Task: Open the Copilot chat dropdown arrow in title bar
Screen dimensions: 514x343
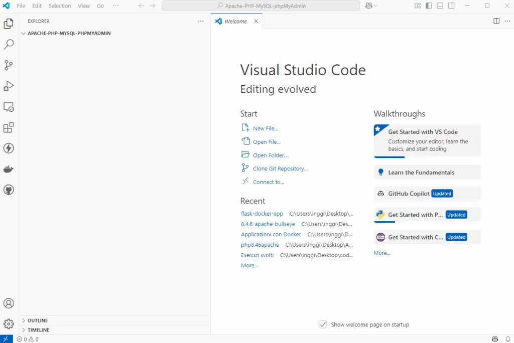Action: click(x=375, y=6)
